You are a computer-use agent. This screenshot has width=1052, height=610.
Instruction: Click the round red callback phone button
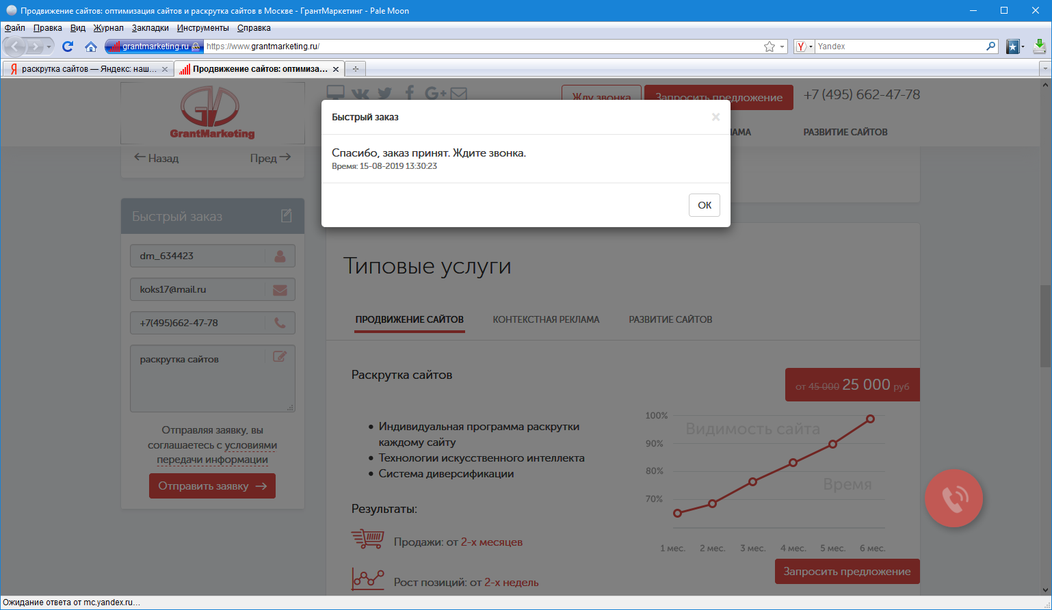954,499
